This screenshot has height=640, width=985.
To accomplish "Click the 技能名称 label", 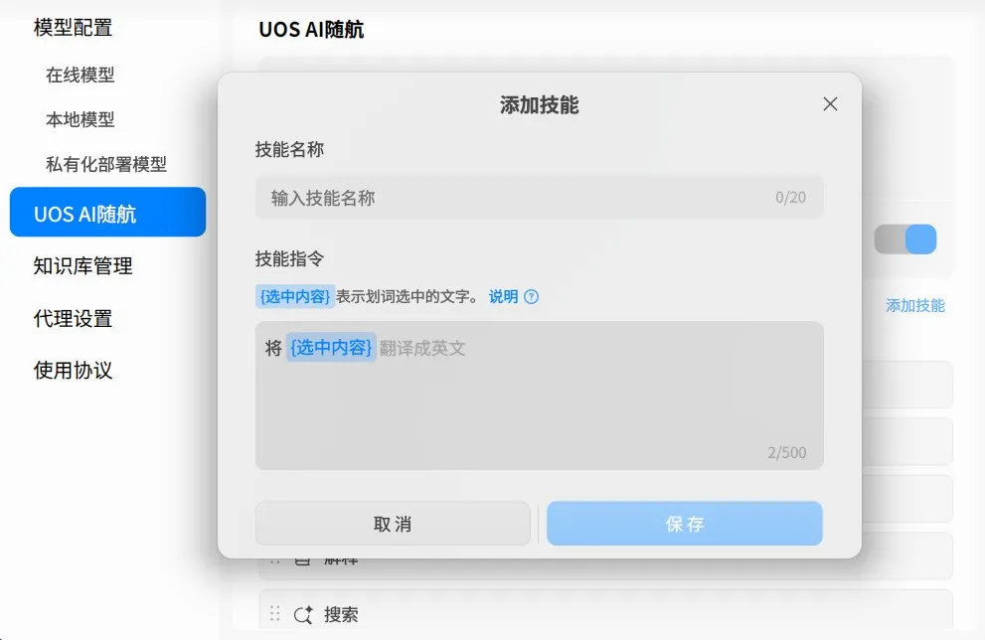I will tap(289, 149).
